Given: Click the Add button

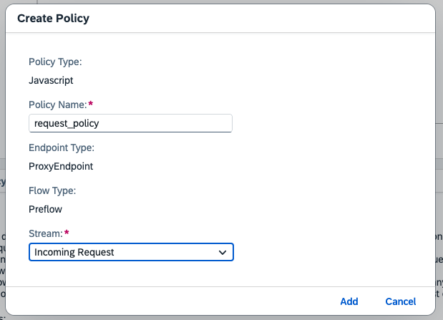Looking at the screenshot, I should click(x=349, y=301).
